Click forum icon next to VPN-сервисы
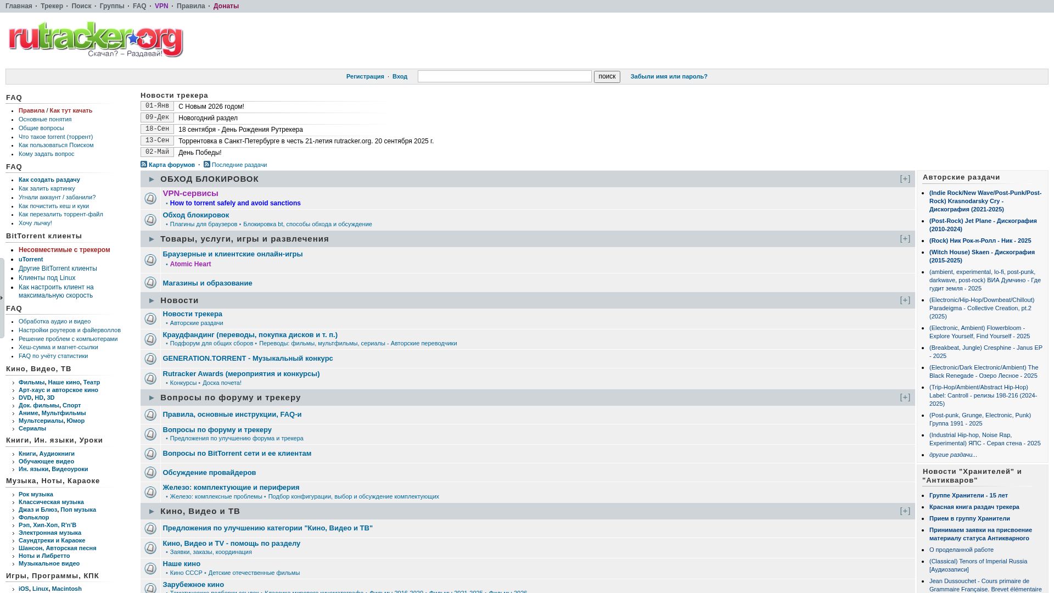This screenshot has width=1054, height=593. point(150,198)
